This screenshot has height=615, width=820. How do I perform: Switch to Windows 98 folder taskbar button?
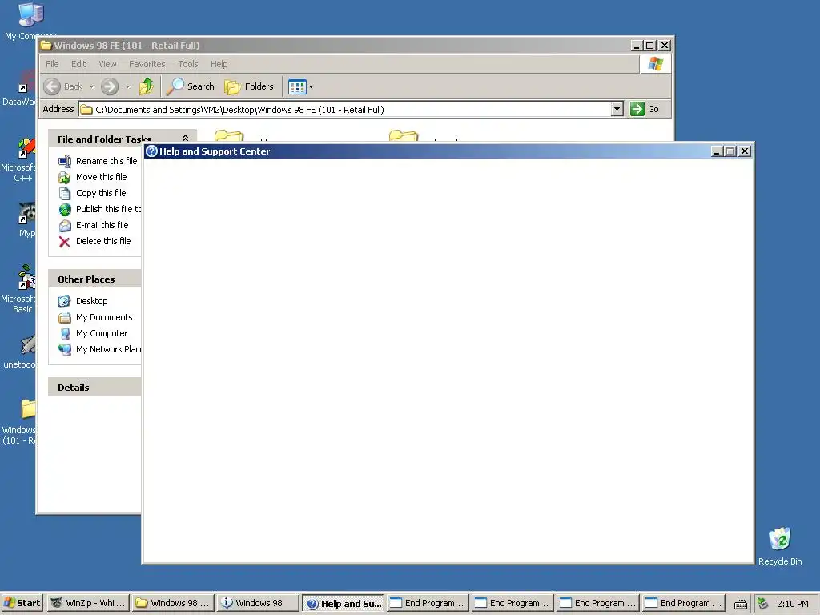pyautogui.click(x=172, y=603)
